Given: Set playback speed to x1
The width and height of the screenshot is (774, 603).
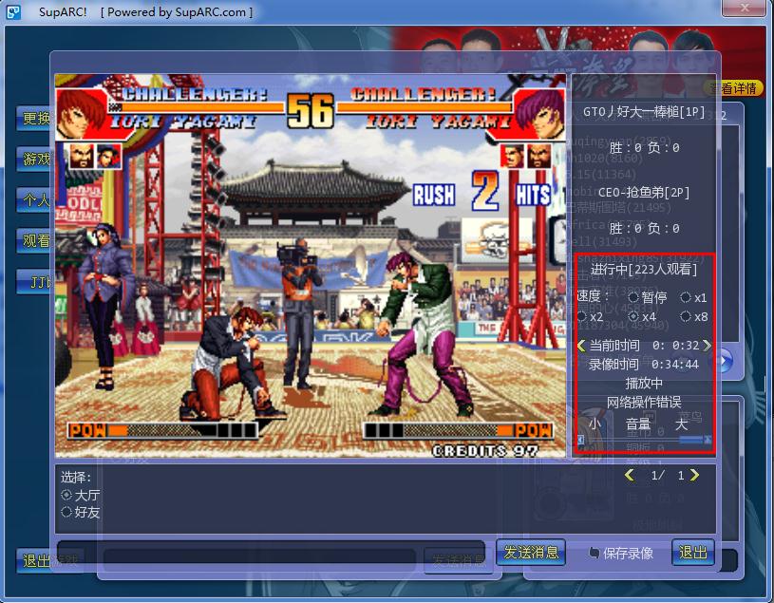Looking at the screenshot, I should click(693, 297).
